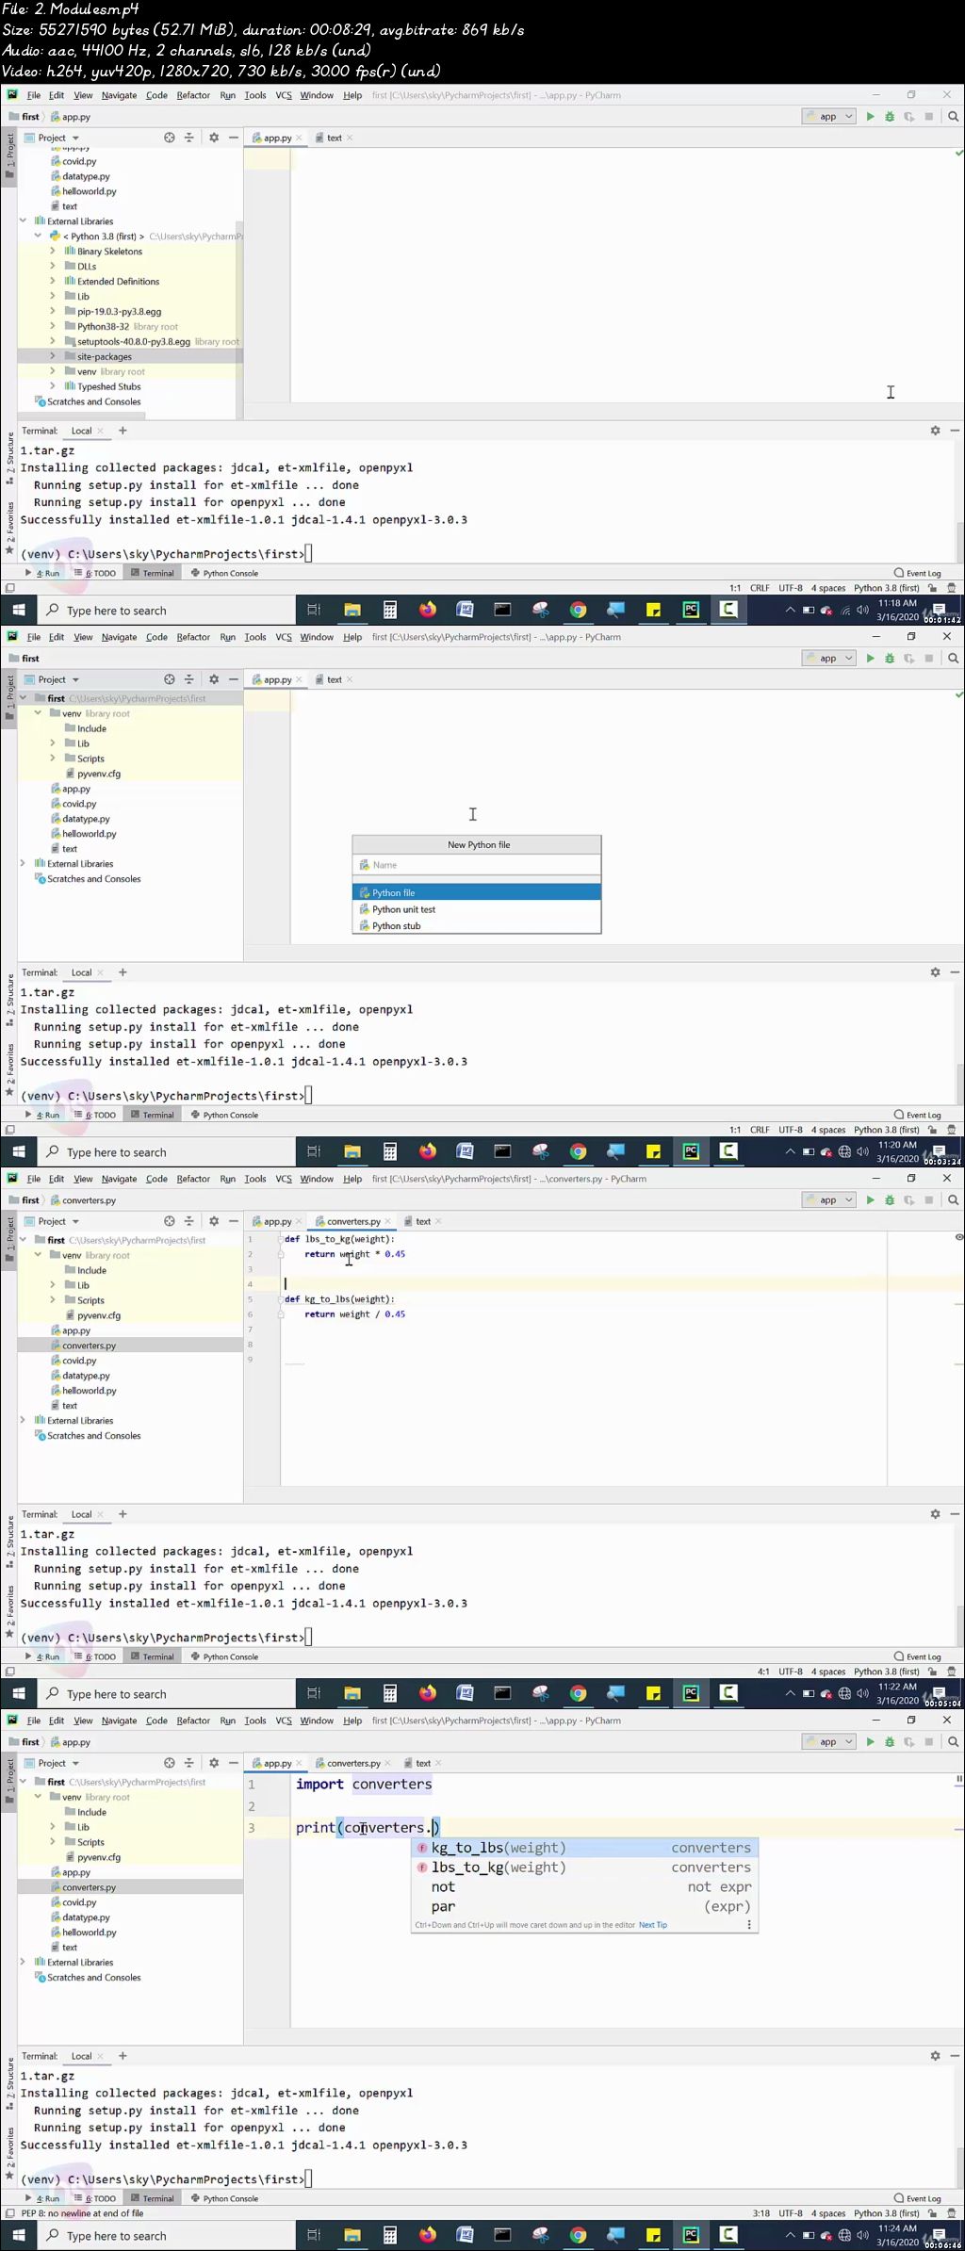This screenshot has height=2251, width=965.
Task: Stop button in frame showing New Python file dialog
Action: [x=928, y=659]
